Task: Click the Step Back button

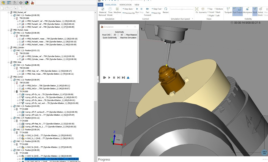Action: click(128, 9)
